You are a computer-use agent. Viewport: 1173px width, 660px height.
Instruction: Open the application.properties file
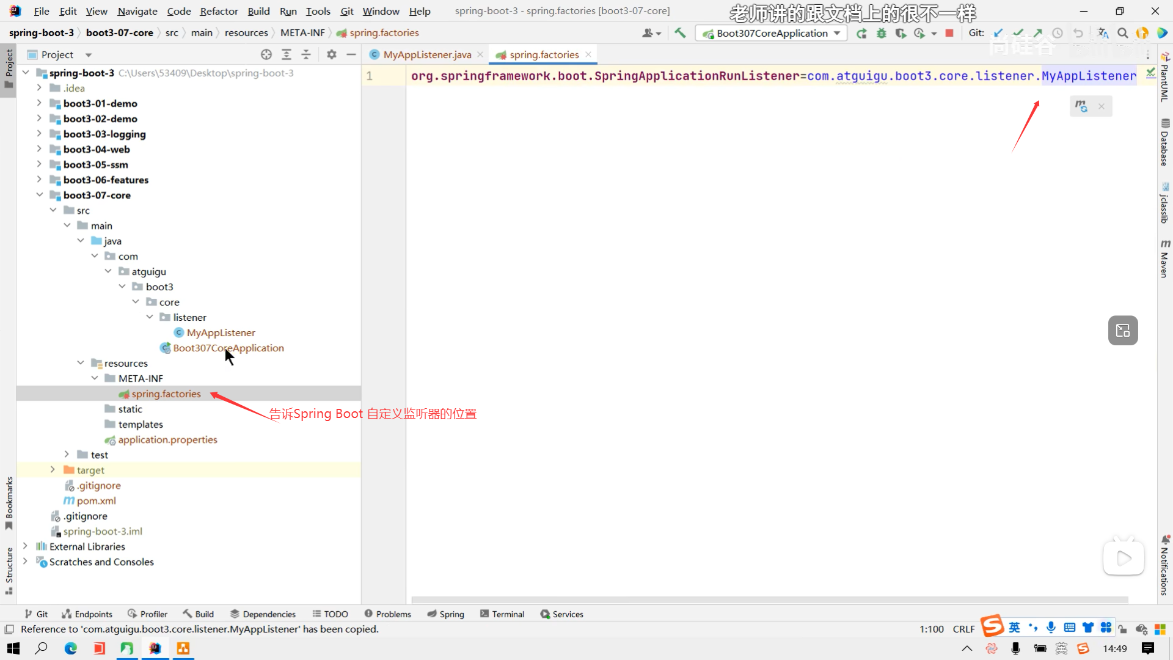167,439
